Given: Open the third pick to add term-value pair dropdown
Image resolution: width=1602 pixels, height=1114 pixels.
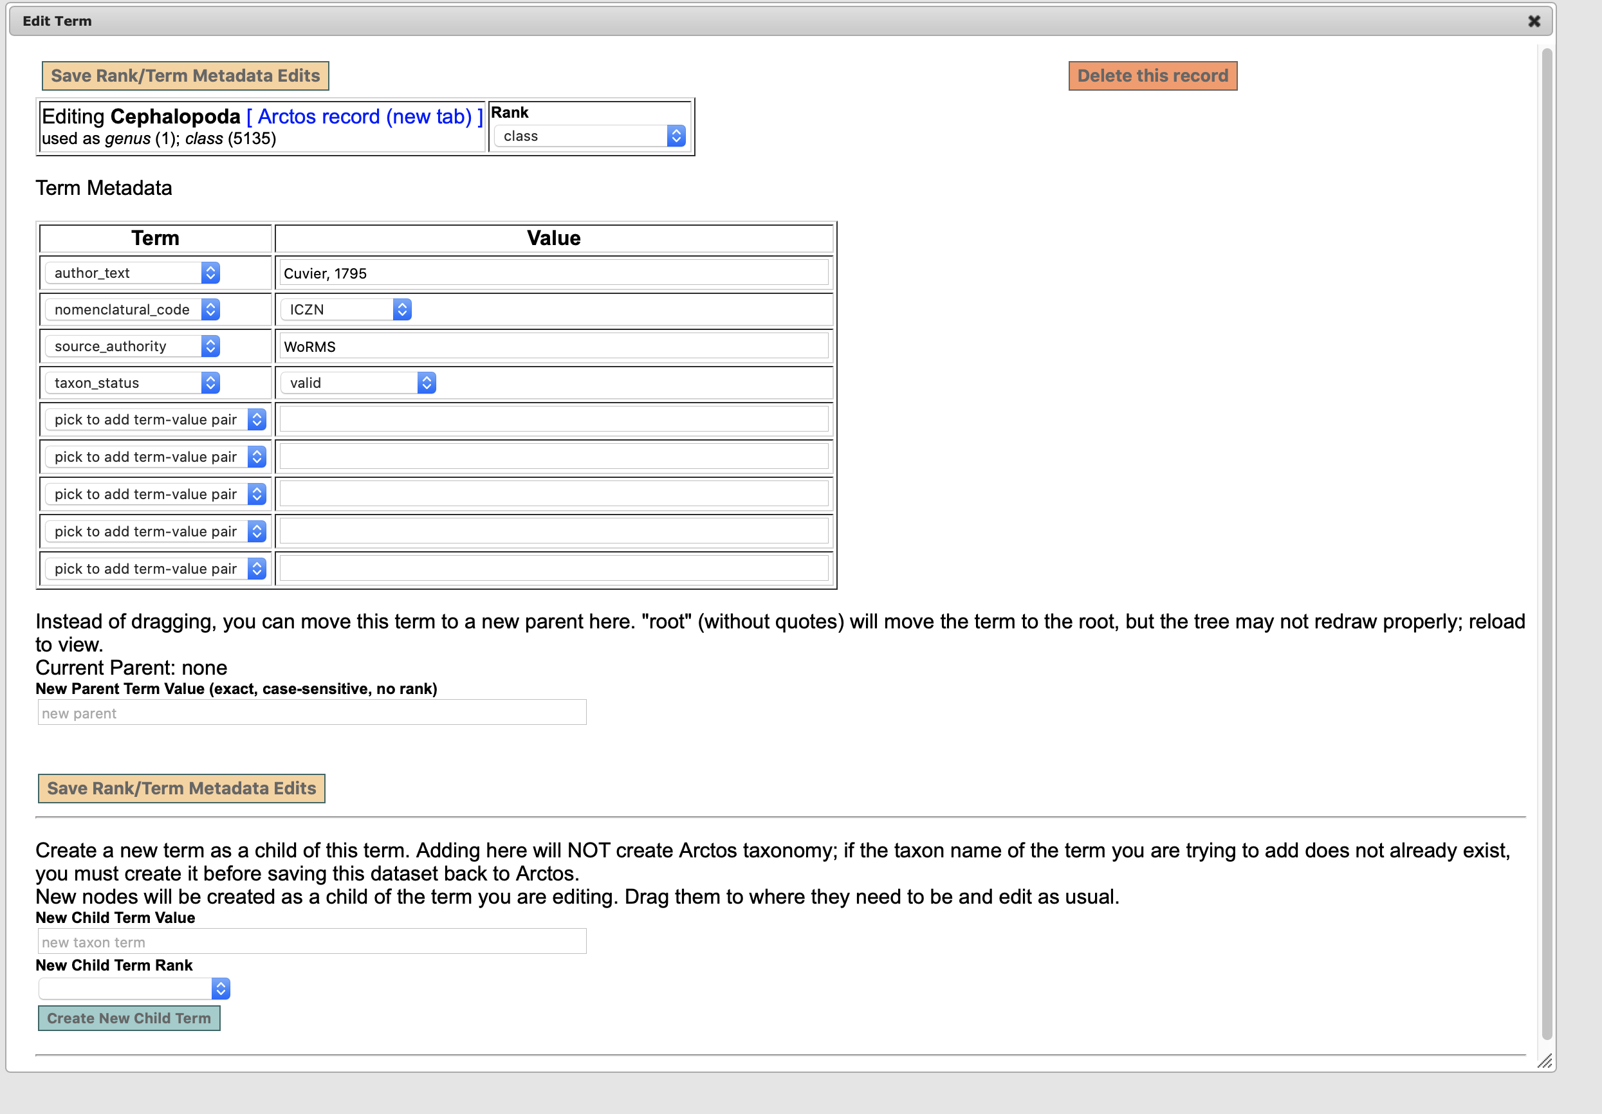Looking at the screenshot, I should tap(156, 494).
